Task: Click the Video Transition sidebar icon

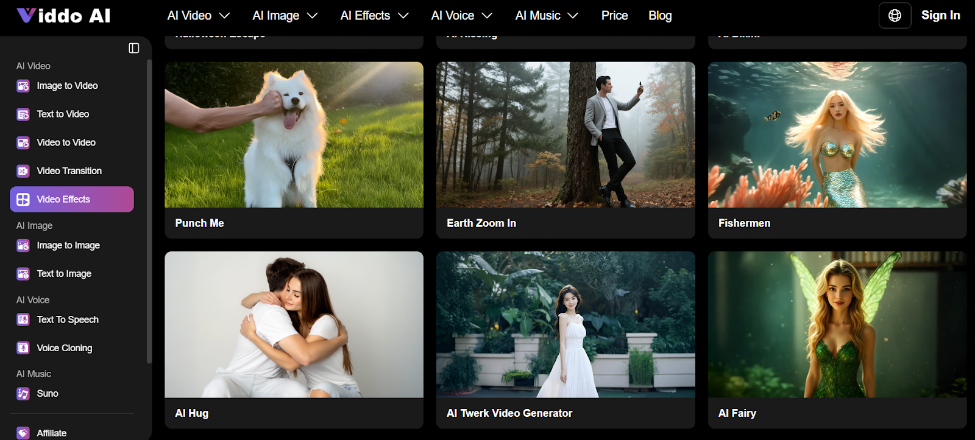Action: tap(23, 171)
